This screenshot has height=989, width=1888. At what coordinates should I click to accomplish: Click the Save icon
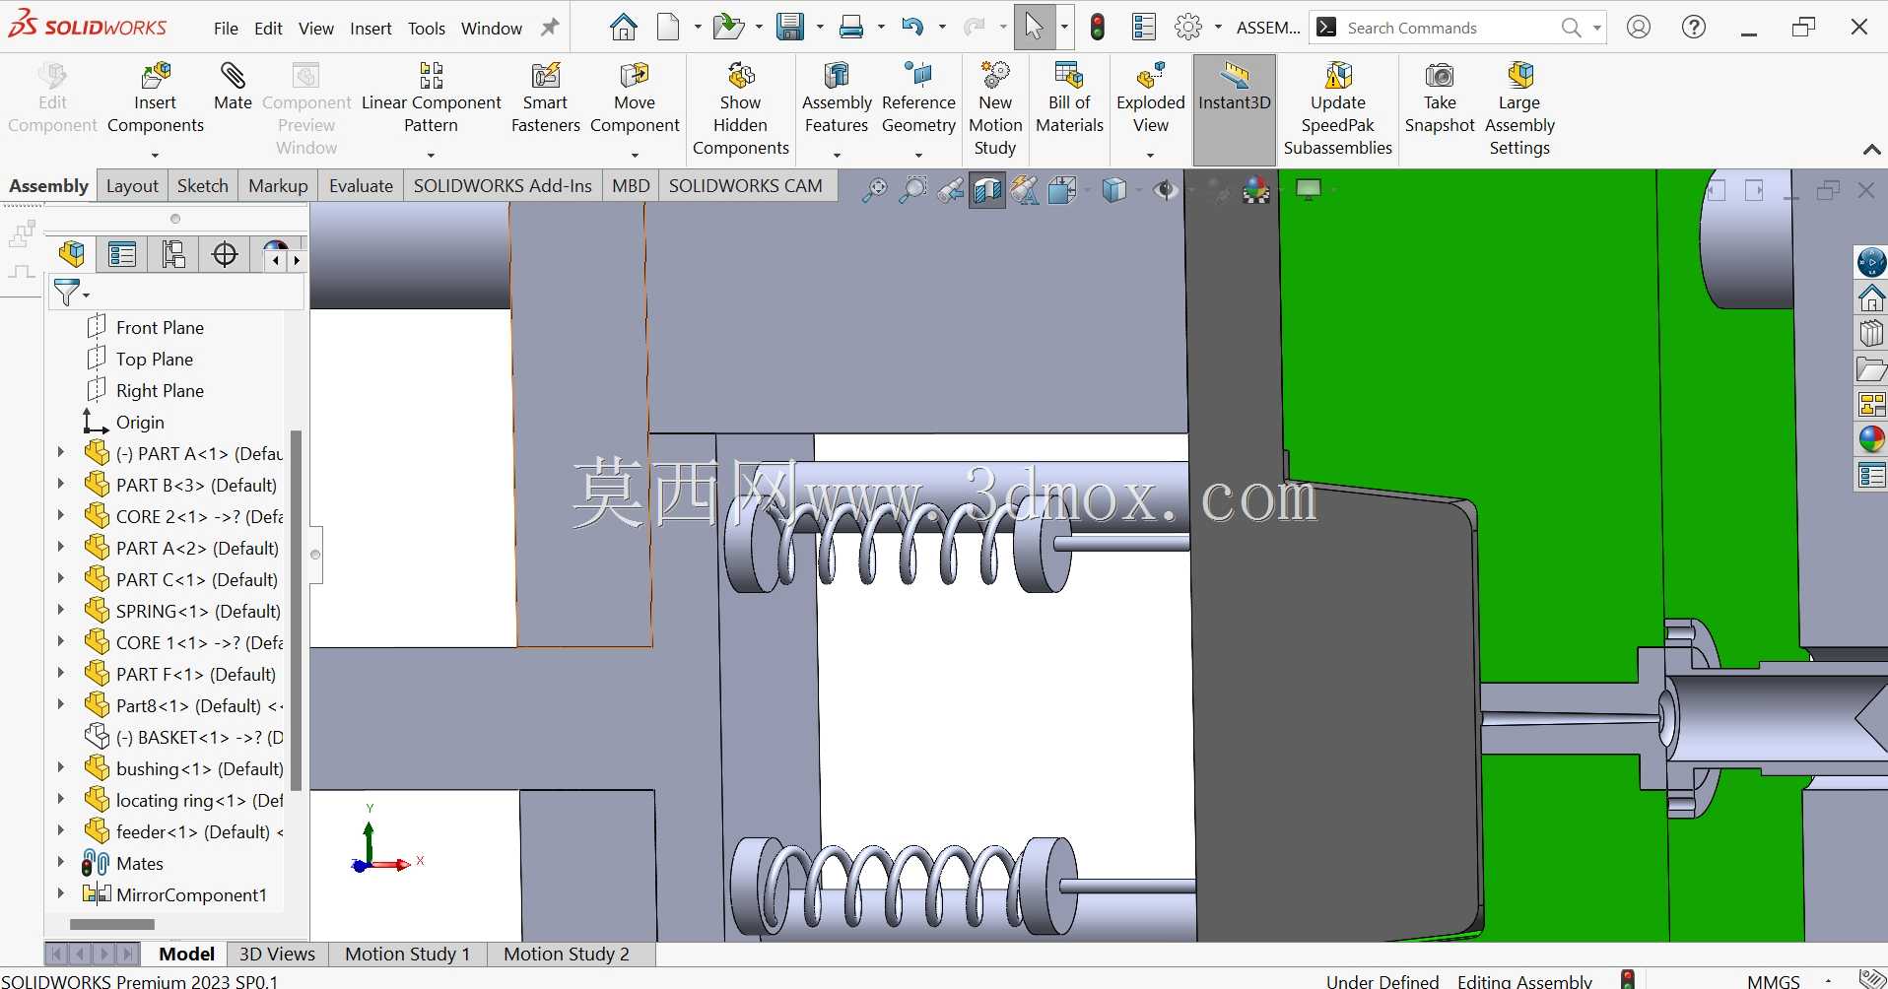(790, 28)
